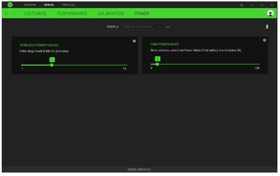Close the Synapse window
Screen dimensions: 280x176
[272, 5]
